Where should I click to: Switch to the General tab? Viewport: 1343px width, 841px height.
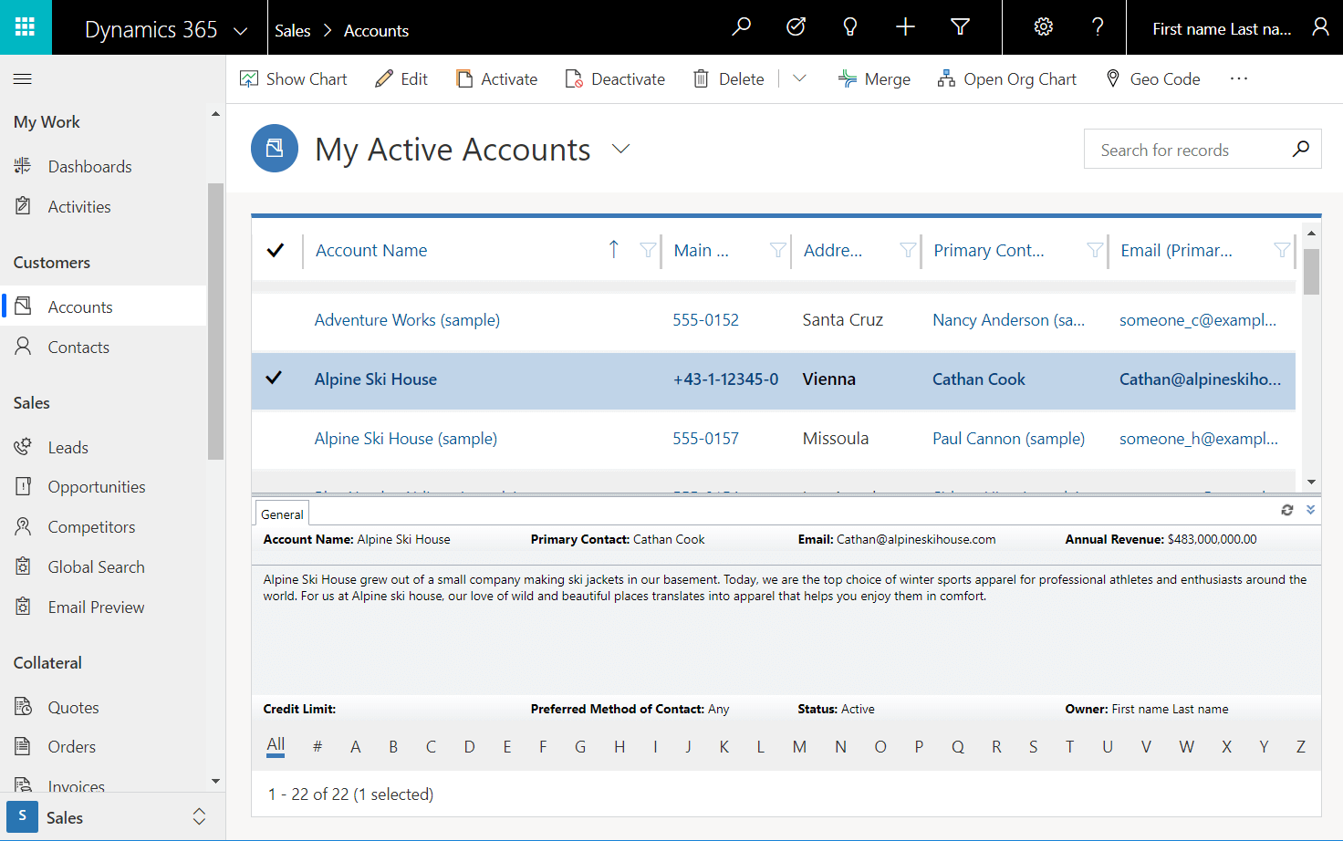[281, 513]
